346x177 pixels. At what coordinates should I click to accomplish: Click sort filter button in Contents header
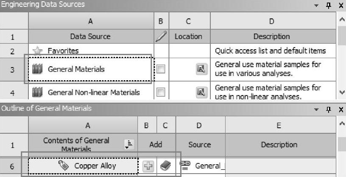(128, 144)
